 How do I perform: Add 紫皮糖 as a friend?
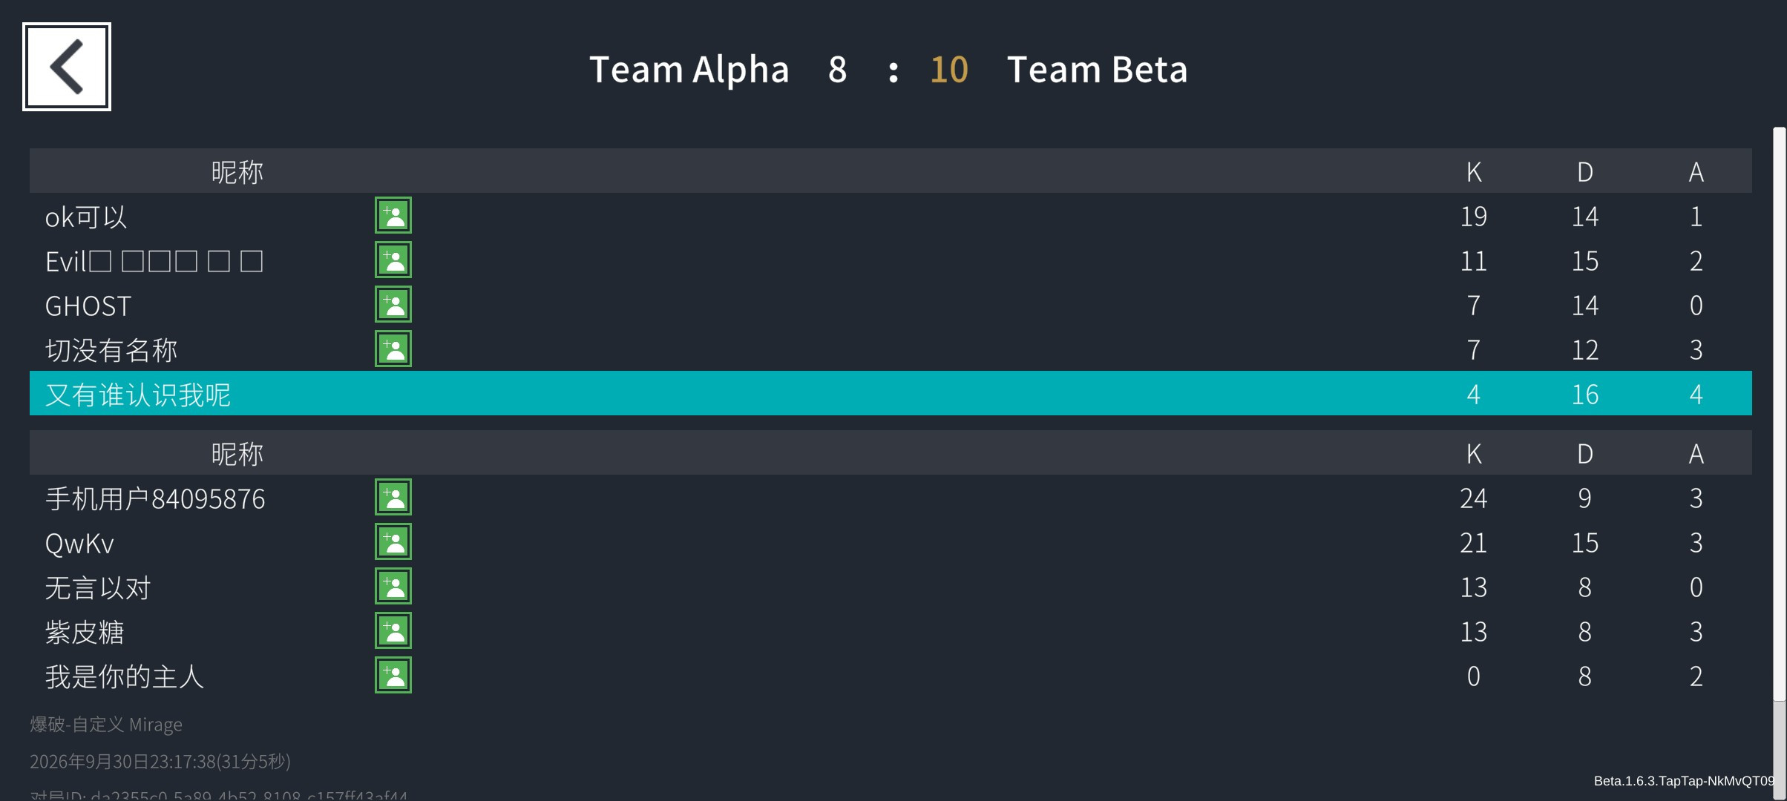(x=393, y=630)
